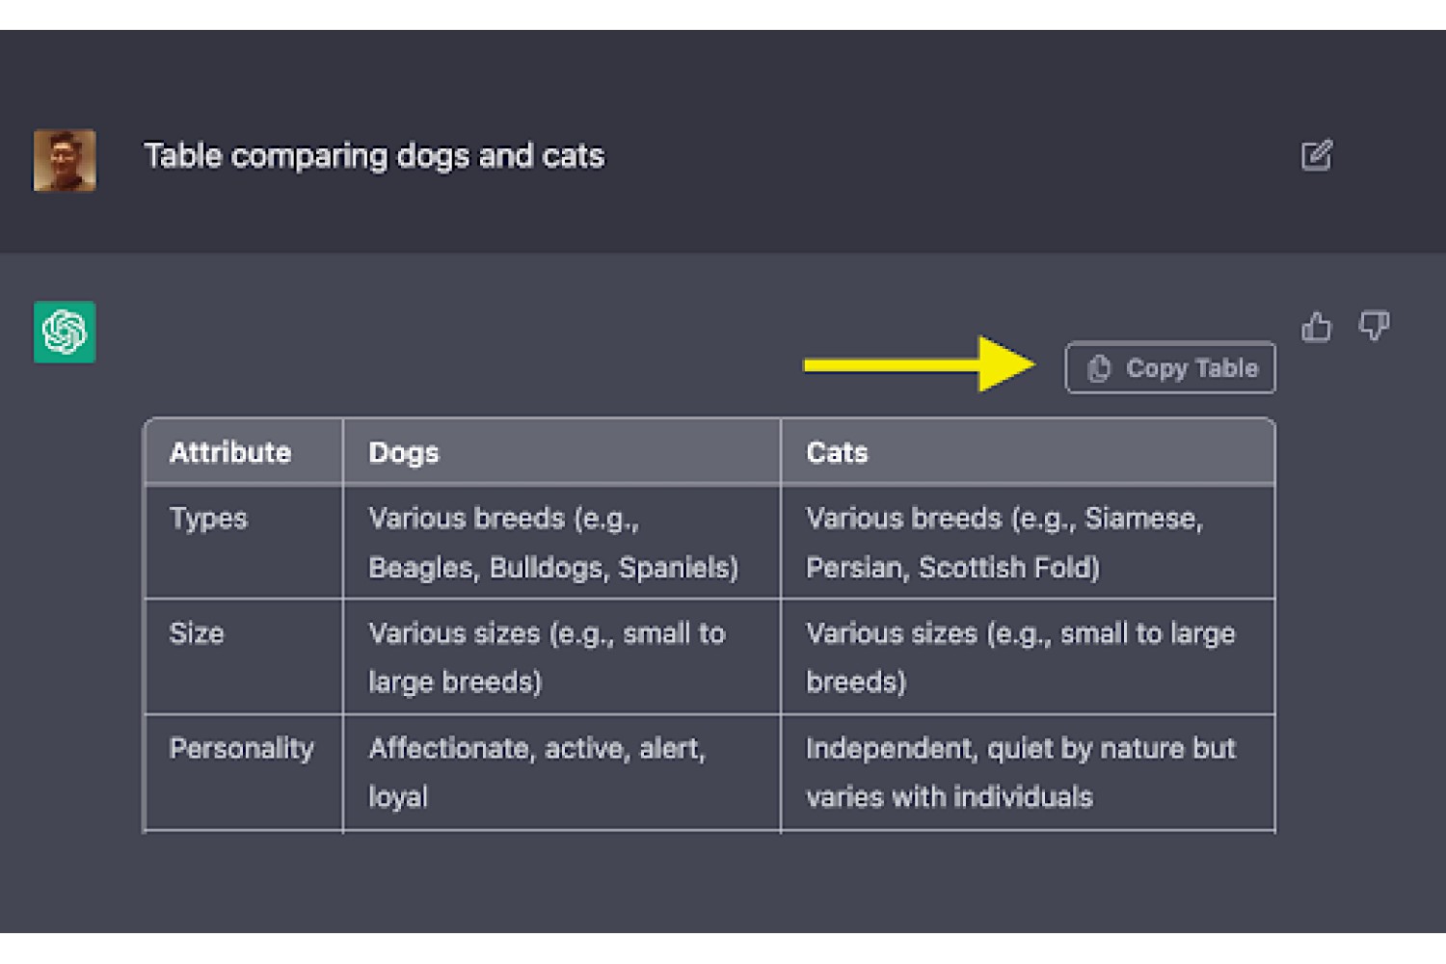Click the user profile photo avatar

65,160
